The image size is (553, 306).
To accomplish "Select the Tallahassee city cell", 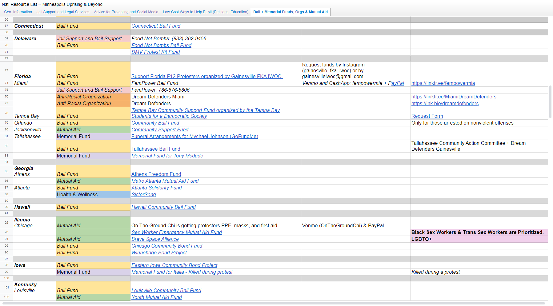I will (34, 137).
